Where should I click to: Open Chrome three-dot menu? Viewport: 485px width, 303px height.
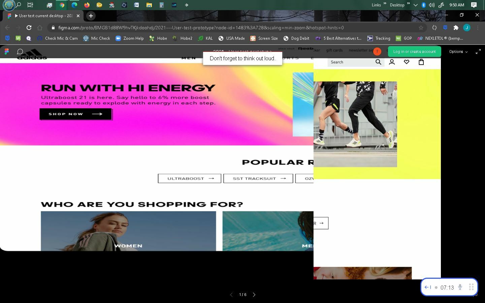coord(478,28)
